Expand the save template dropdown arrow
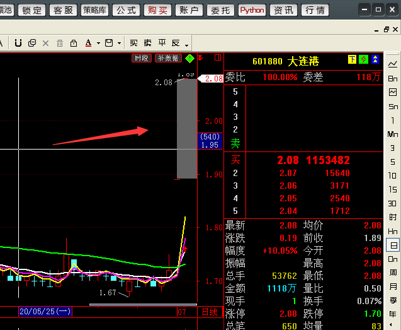Screen dimensions: 401x330 coord(119,44)
